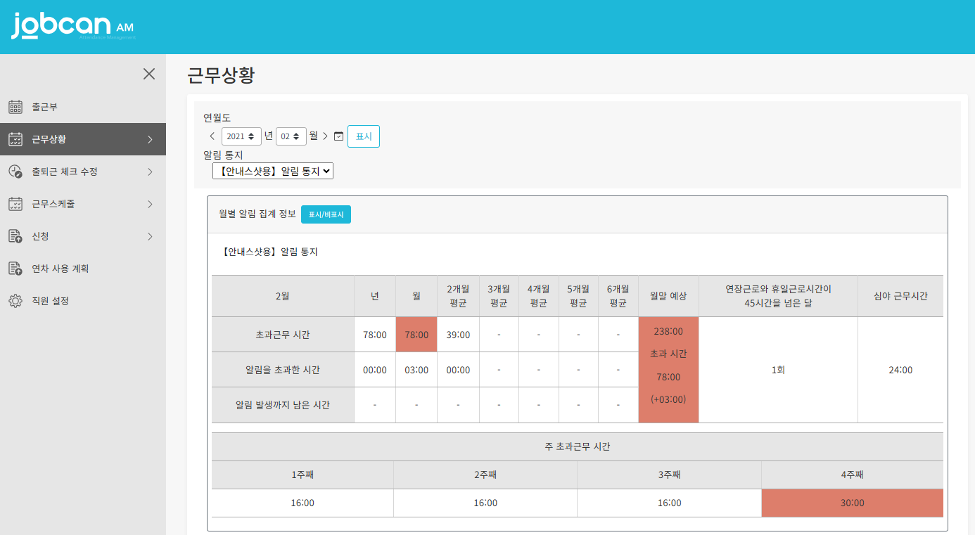975x535 pixels.
Task: Close the sidebar with the X icon
Action: coord(149,74)
